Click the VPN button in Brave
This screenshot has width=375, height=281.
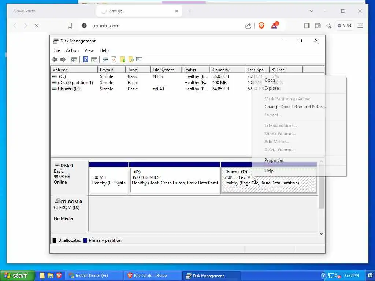[344, 26]
